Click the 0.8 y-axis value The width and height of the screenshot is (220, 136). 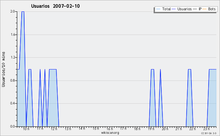tap(12, 80)
